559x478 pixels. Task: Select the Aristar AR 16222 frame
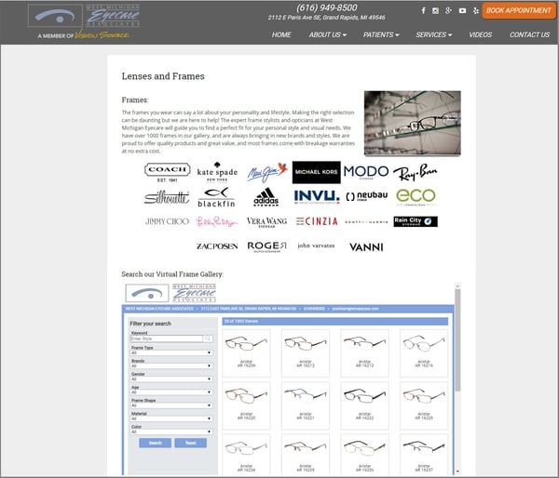coord(364,405)
